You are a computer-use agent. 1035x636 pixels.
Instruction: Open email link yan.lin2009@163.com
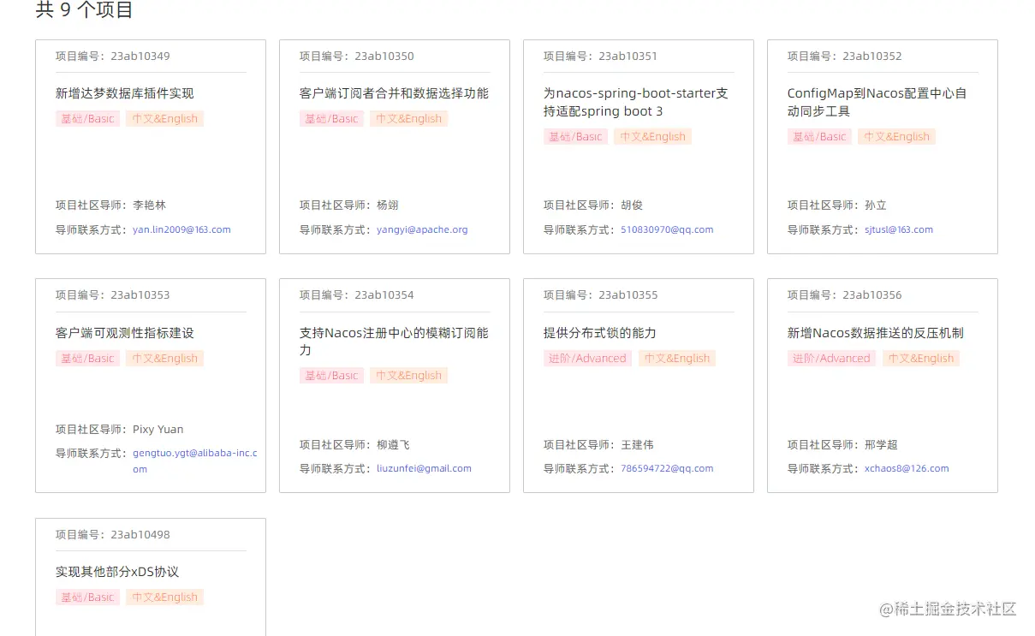[x=181, y=229]
